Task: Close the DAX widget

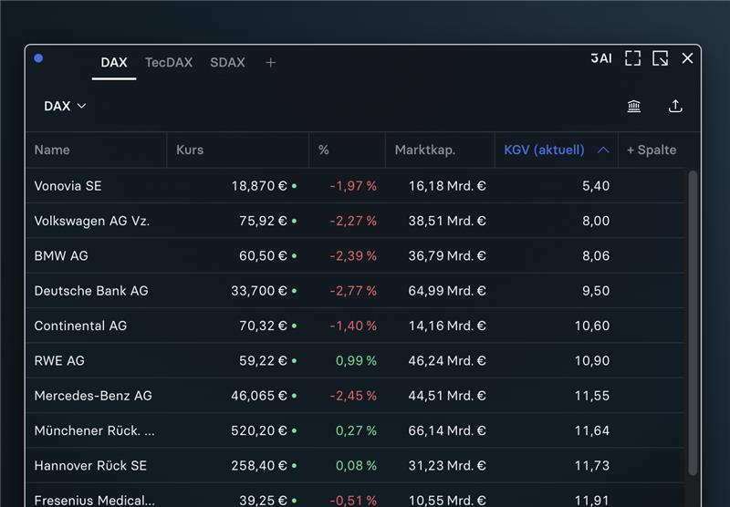Action: [x=687, y=58]
